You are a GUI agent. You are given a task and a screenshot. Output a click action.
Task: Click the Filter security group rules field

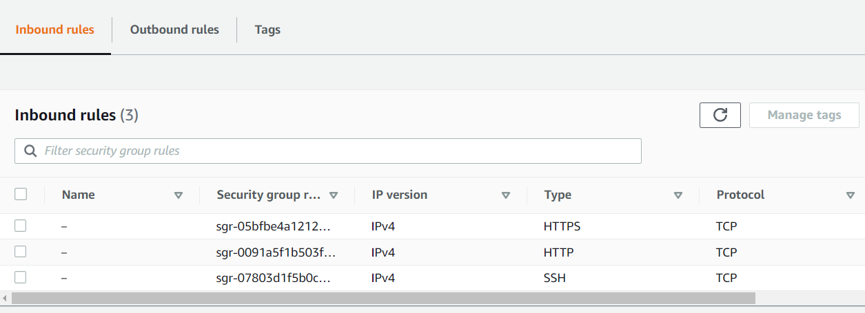338,151
